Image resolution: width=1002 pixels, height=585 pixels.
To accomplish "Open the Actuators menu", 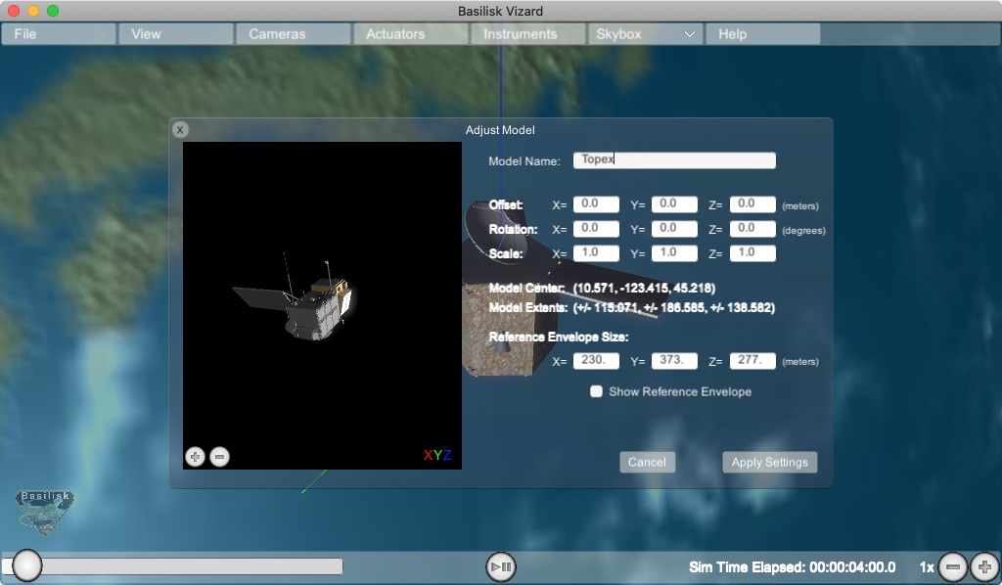I will [x=410, y=34].
